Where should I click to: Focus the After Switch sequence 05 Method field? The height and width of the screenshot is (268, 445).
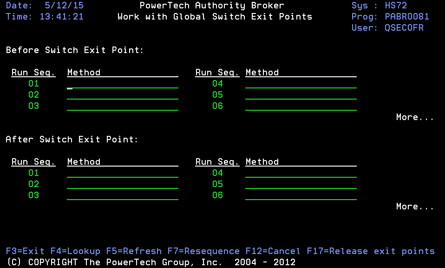(x=301, y=184)
